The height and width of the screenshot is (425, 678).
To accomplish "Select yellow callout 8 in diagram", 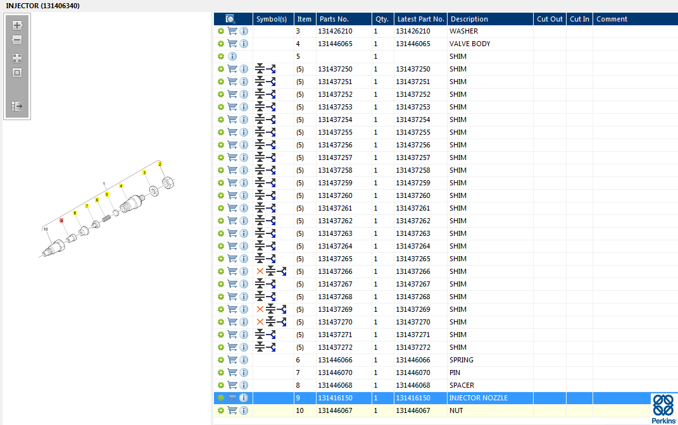I will 75,213.
